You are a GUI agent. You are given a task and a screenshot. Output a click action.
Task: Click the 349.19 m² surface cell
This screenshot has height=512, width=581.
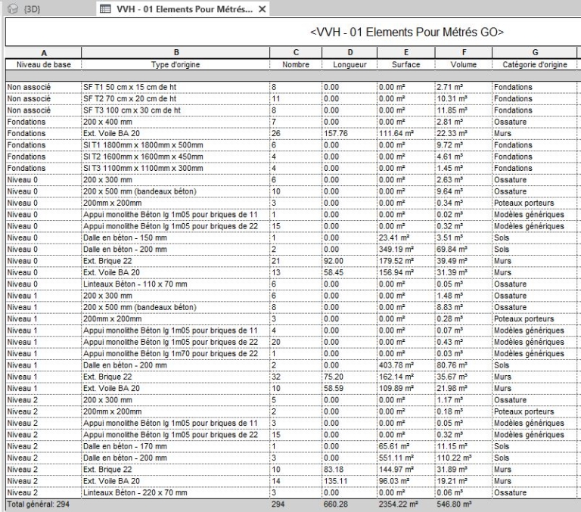coord(406,250)
